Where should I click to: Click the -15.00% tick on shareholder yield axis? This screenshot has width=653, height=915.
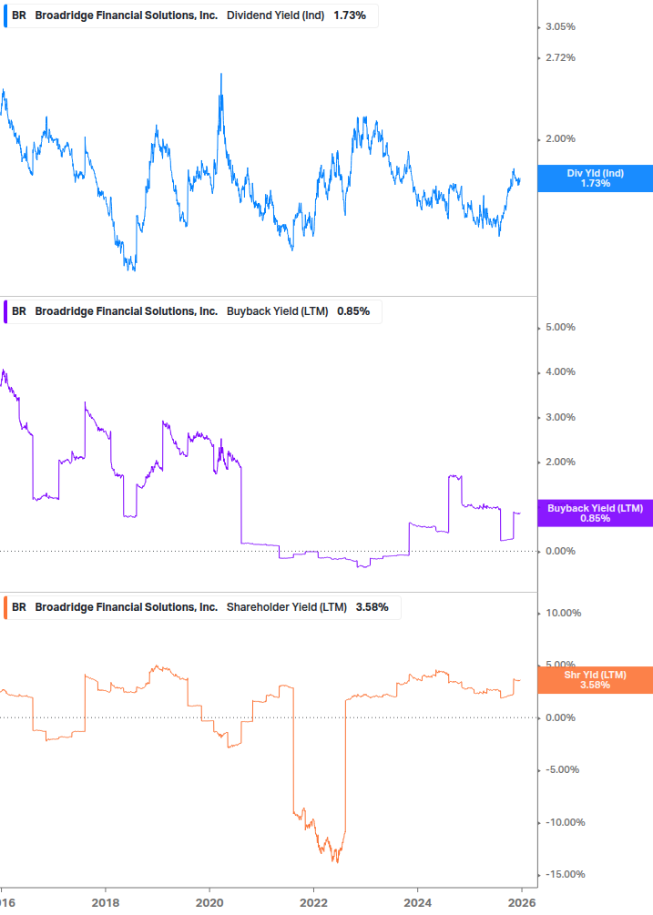[565, 874]
